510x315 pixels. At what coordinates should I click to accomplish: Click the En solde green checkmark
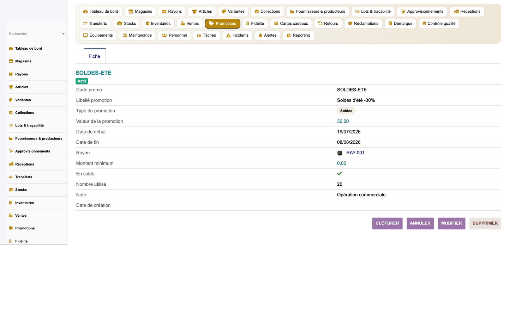tap(340, 174)
